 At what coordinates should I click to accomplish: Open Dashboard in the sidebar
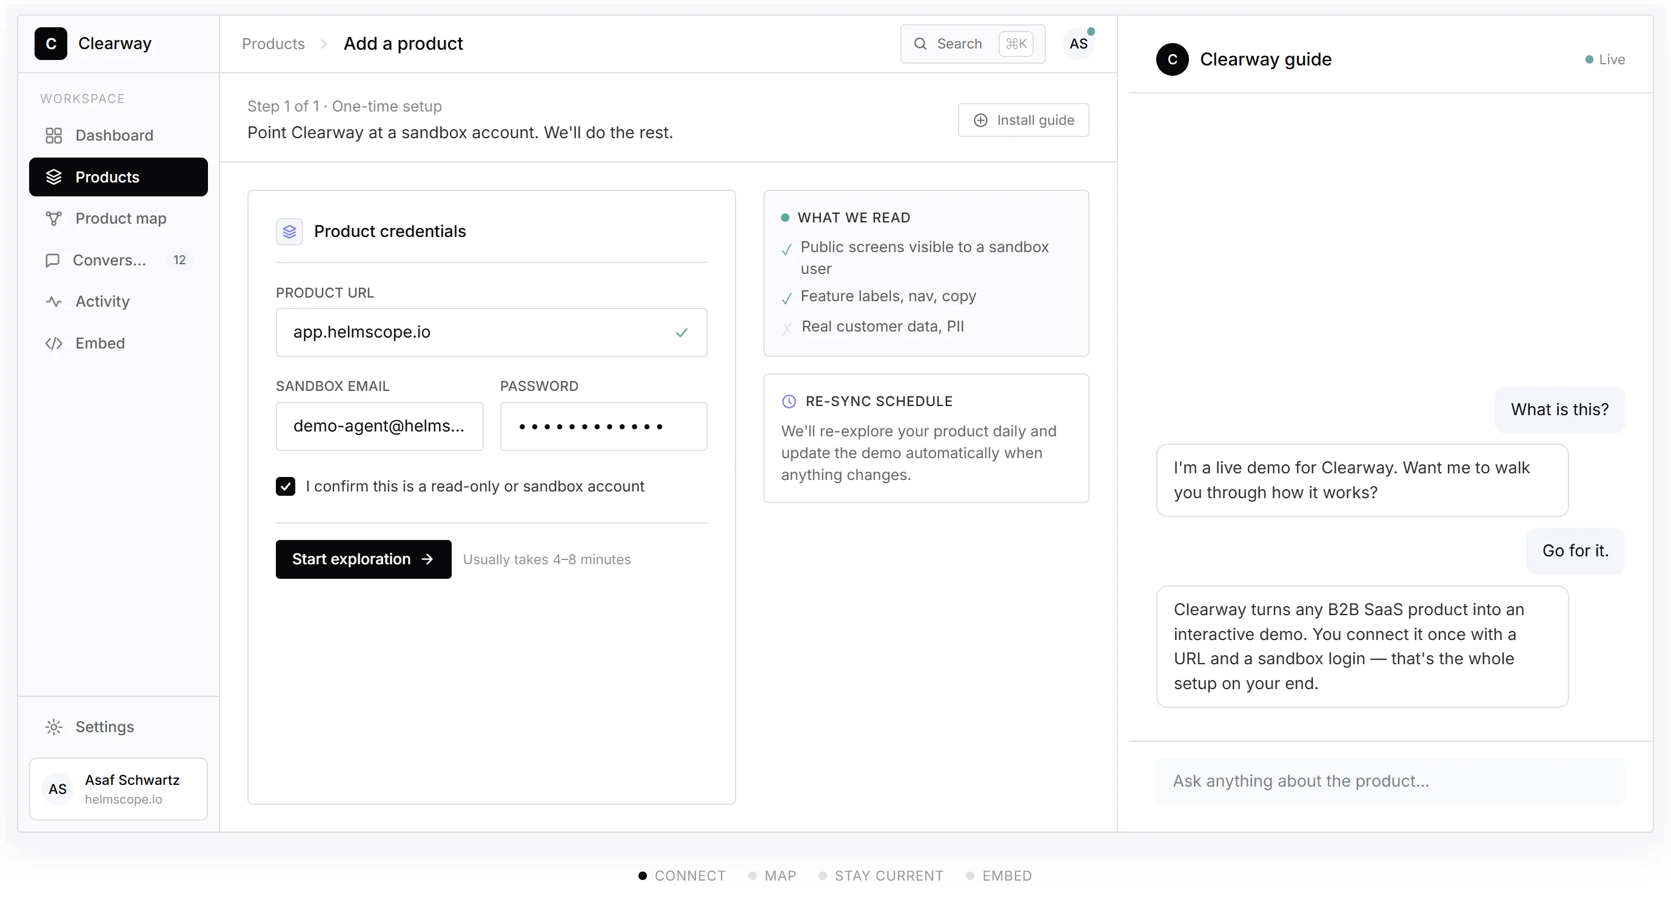[118, 136]
